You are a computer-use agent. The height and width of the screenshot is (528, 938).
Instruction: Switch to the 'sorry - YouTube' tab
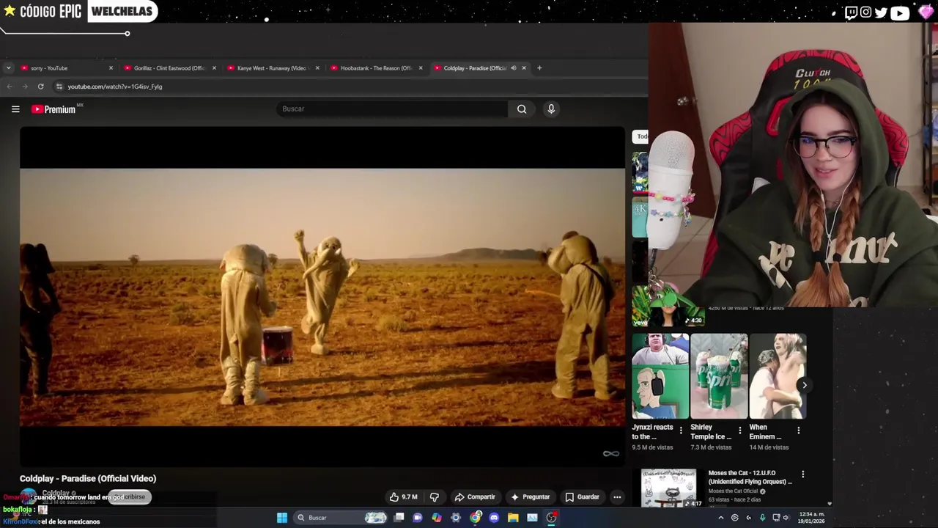coord(66,68)
